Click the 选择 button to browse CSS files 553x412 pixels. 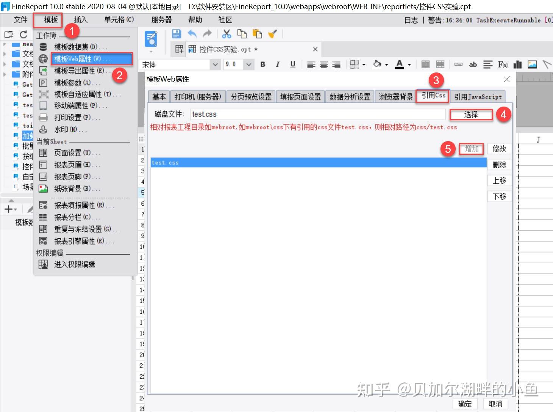[471, 114]
